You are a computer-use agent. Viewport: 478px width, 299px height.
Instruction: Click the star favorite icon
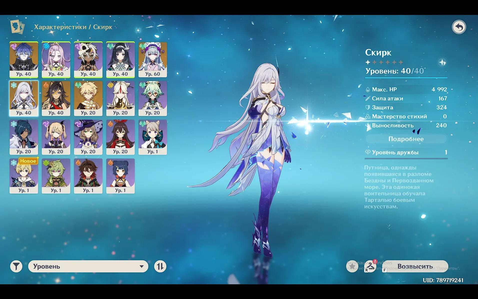(352, 266)
